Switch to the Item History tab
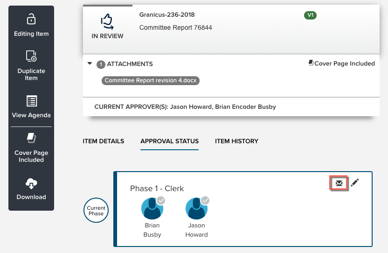 (236, 141)
